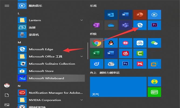Launch PowerPoint tile
180x108 pixels.
[140, 15]
